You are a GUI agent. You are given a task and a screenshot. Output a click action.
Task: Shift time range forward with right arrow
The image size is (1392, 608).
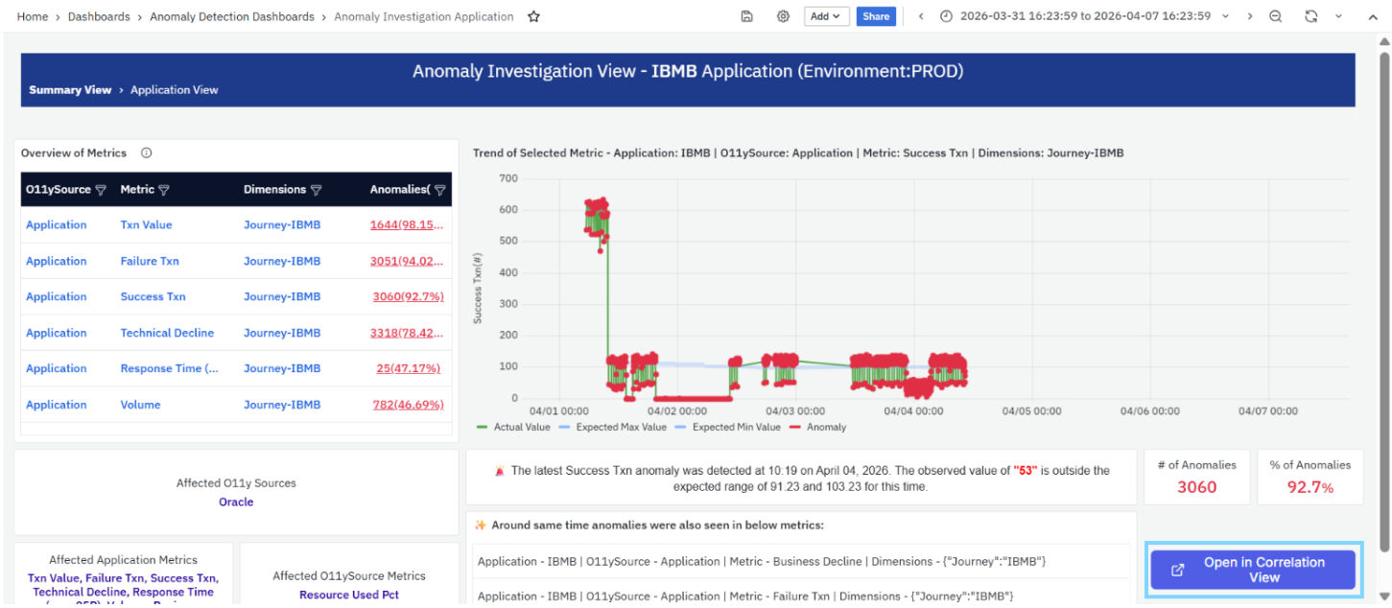click(x=1250, y=16)
